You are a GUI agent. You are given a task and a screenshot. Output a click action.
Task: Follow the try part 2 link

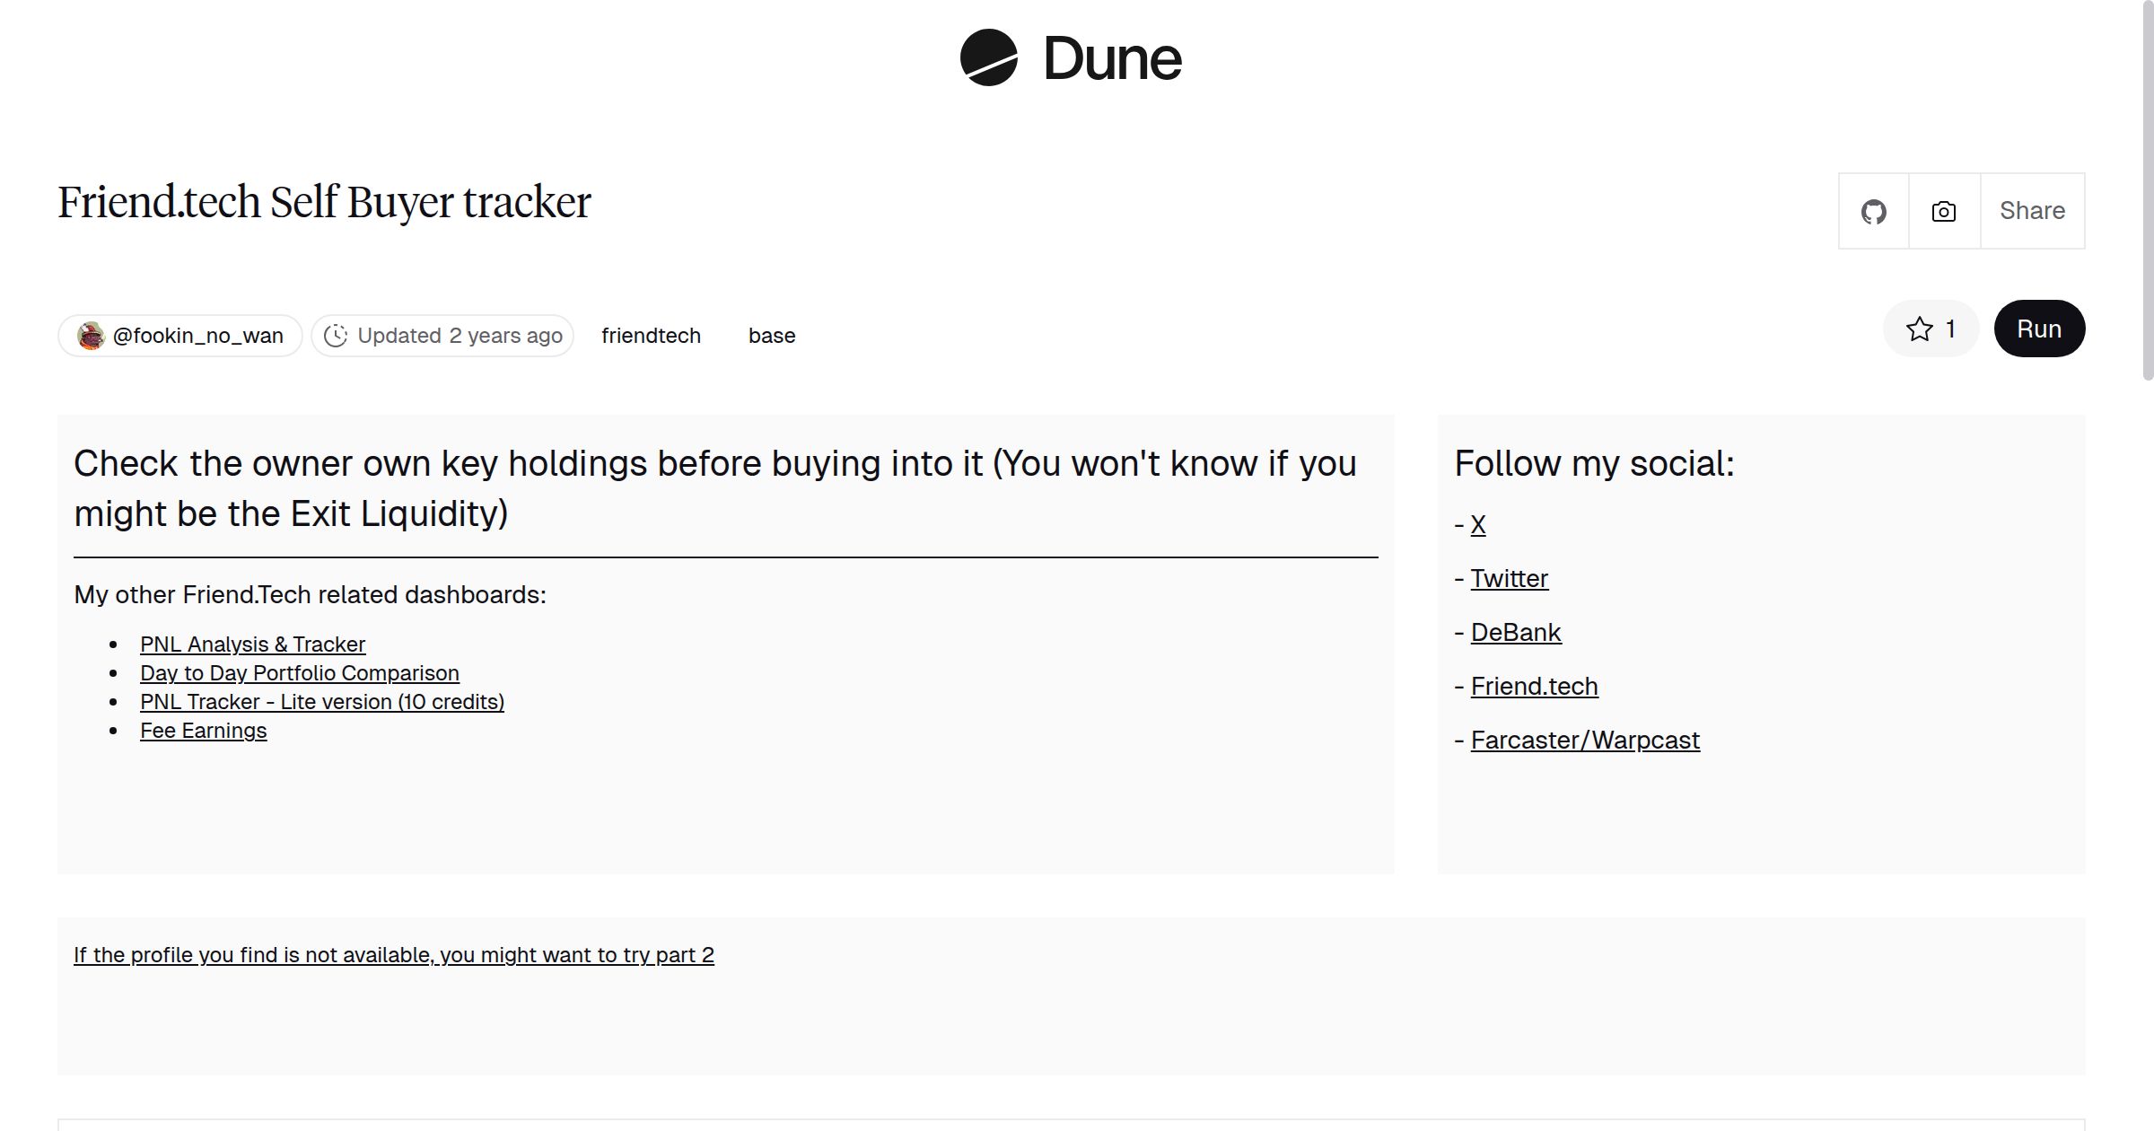393,955
